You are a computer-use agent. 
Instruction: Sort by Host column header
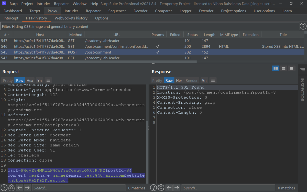tap(40, 35)
